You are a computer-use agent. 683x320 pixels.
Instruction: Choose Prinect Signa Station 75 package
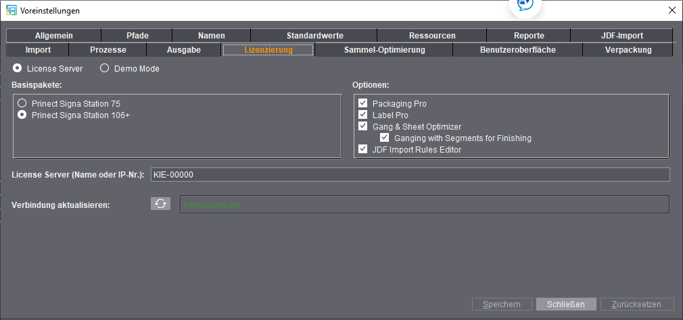pos(23,103)
